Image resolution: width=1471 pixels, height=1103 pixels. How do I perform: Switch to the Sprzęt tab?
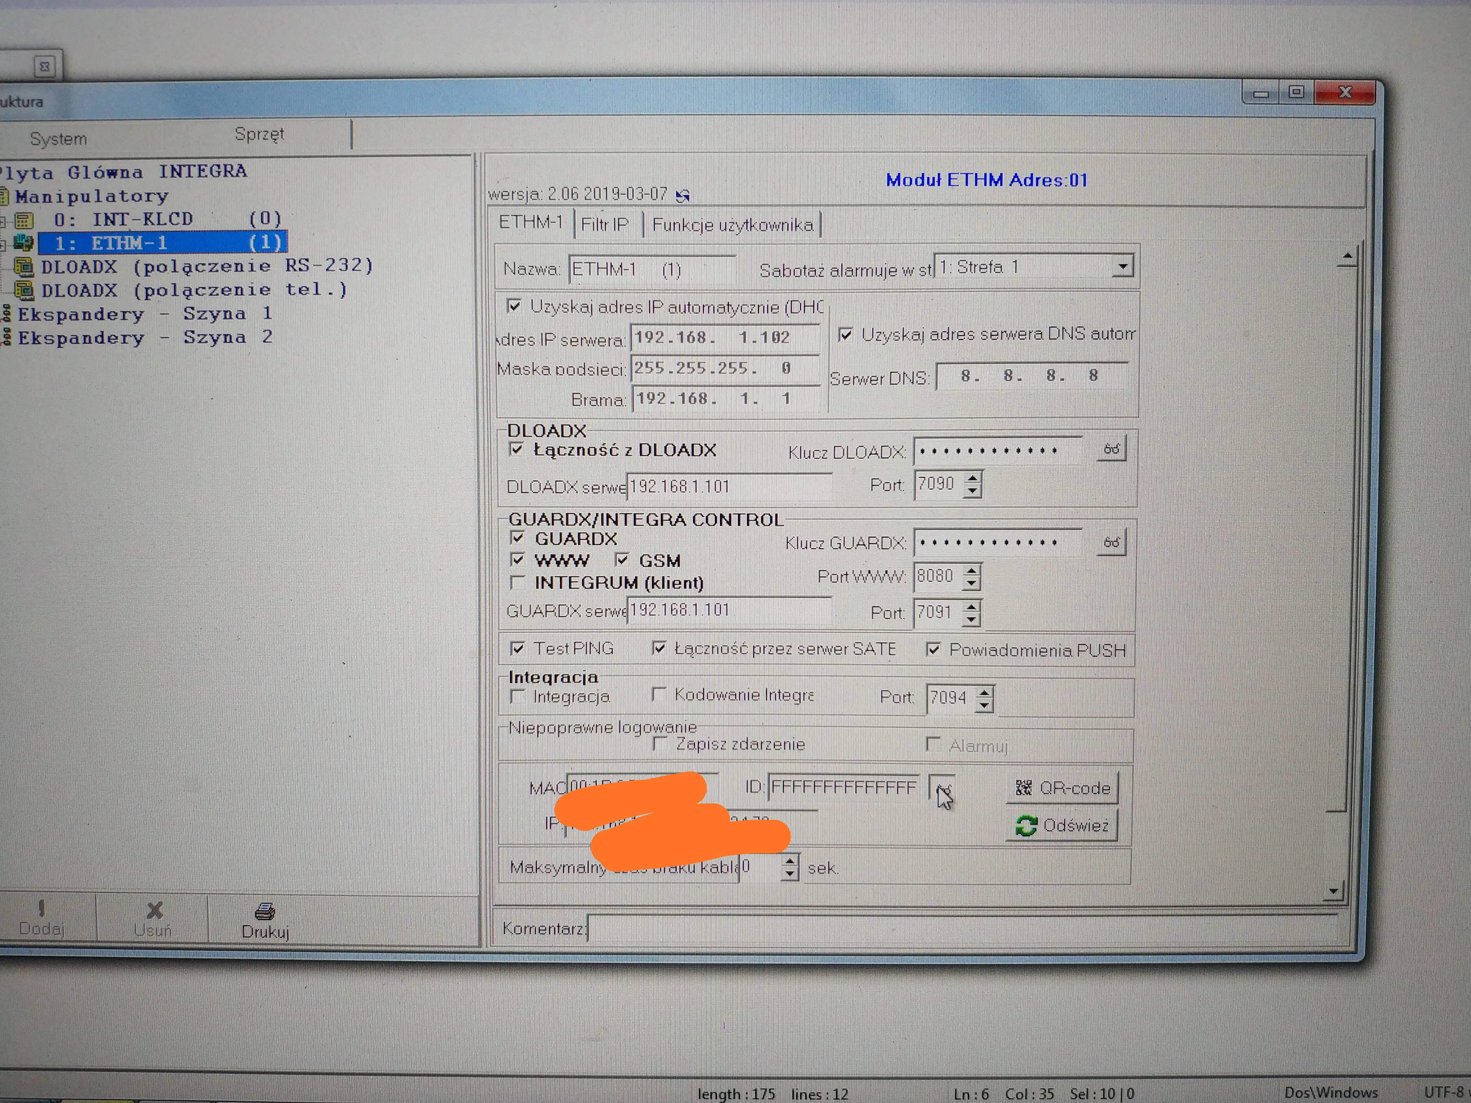pos(259,134)
